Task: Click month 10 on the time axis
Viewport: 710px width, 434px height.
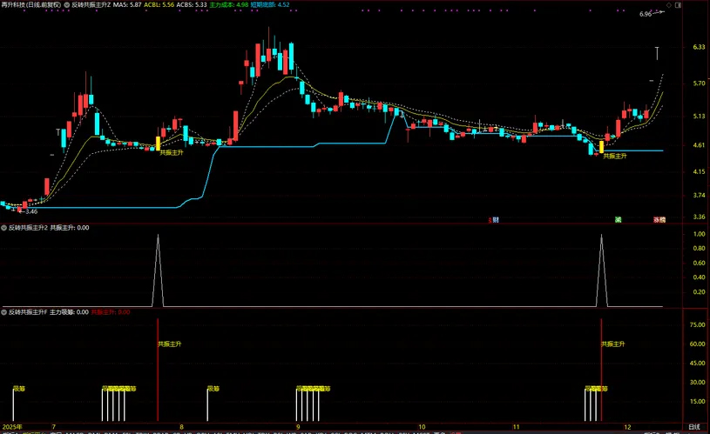Action: [422, 427]
